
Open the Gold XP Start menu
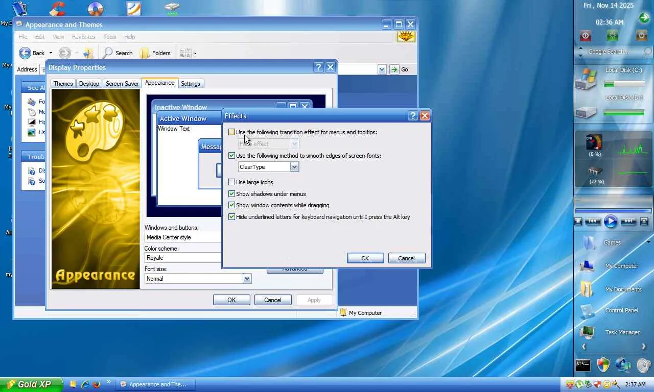coord(31,384)
